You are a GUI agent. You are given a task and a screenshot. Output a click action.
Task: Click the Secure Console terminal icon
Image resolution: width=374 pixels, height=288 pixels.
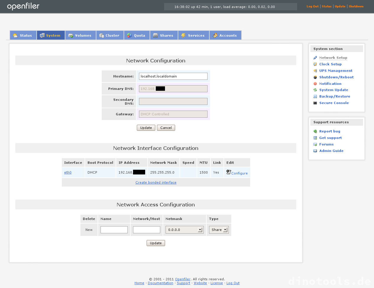[x=315, y=103]
